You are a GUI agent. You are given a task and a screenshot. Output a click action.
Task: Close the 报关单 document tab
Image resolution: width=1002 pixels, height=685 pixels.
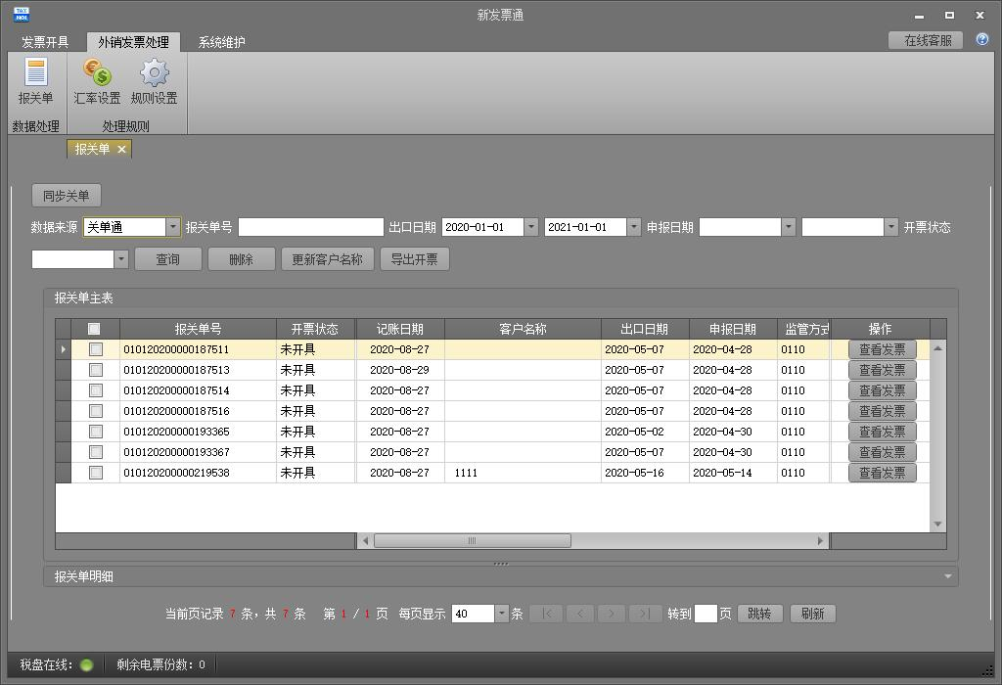121,149
